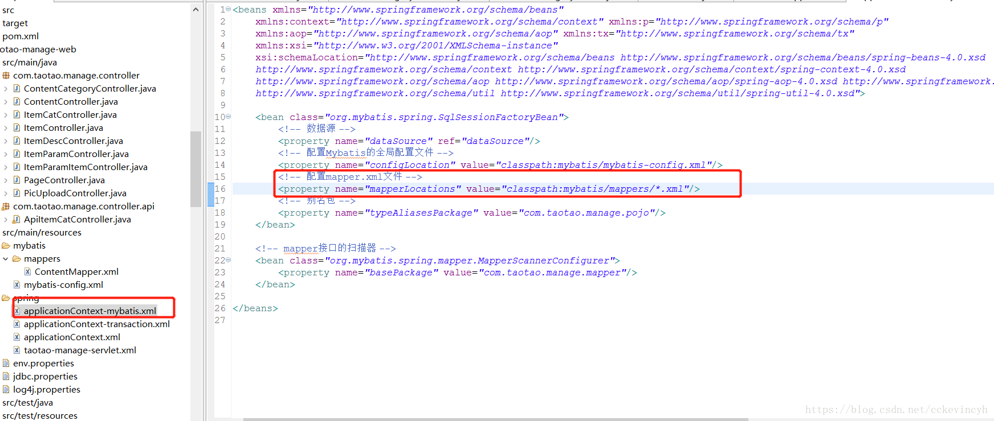Click the ItemParamController.java file icon
Screen dimensions: 994x421
tap(17, 154)
